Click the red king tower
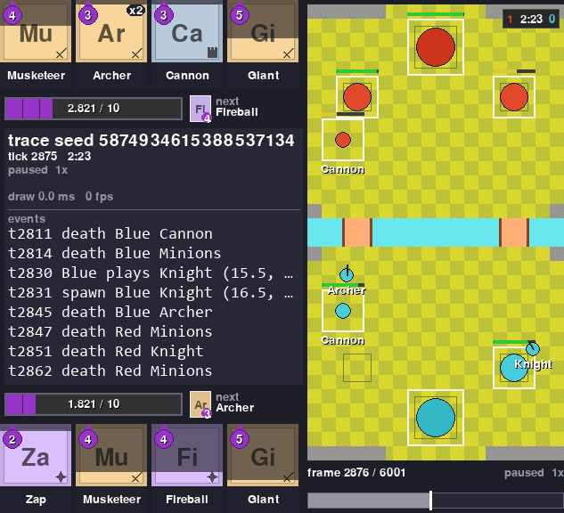Viewport: 564px width, 513px height. 436,47
